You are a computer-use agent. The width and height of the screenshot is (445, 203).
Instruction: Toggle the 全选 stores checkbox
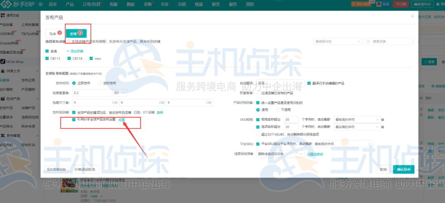[x=47, y=51]
